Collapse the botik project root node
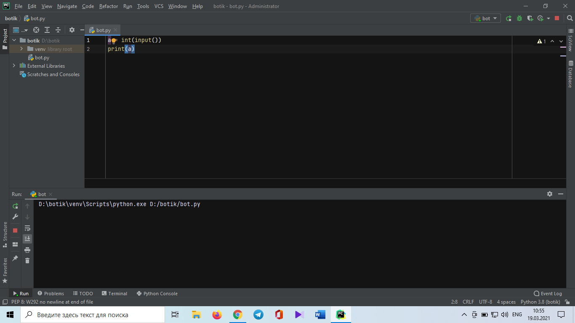This screenshot has width=575, height=323. [x=14, y=41]
